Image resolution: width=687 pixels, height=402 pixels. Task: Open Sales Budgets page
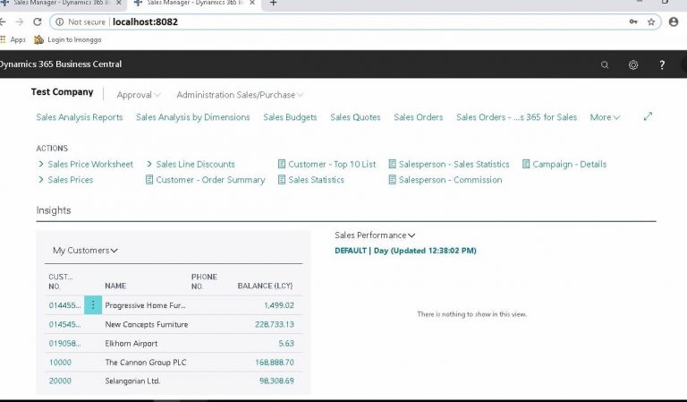coord(290,117)
